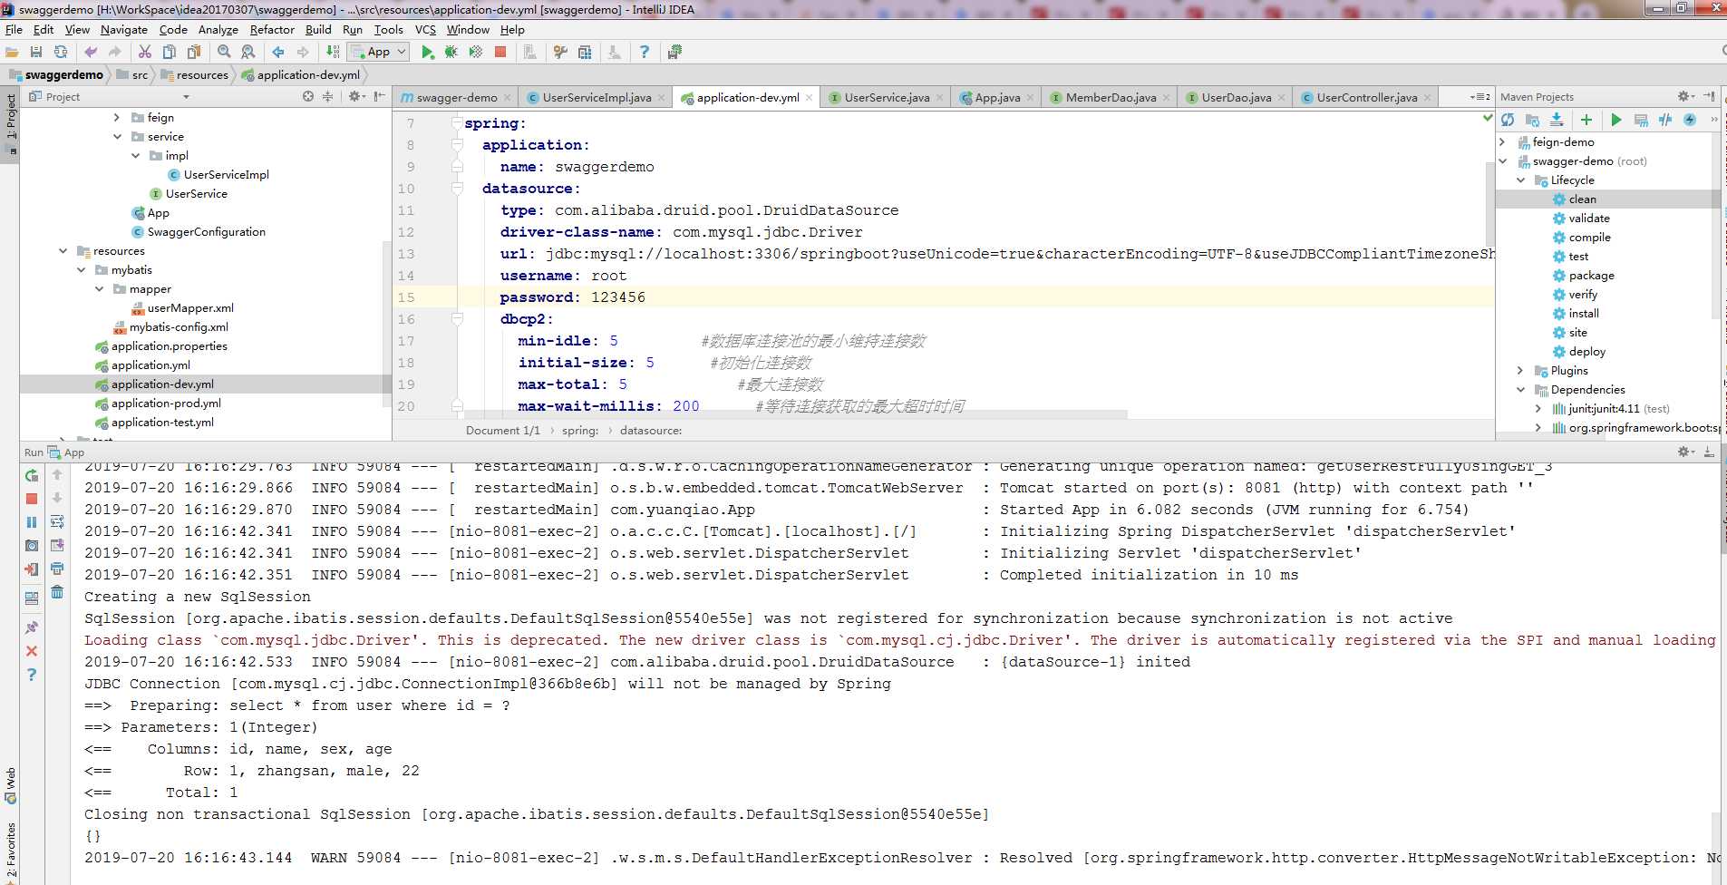Screen dimensions: 1727x885
Task: Collapse the Lifecycle node in Maven
Action: tap(1520, 180)
